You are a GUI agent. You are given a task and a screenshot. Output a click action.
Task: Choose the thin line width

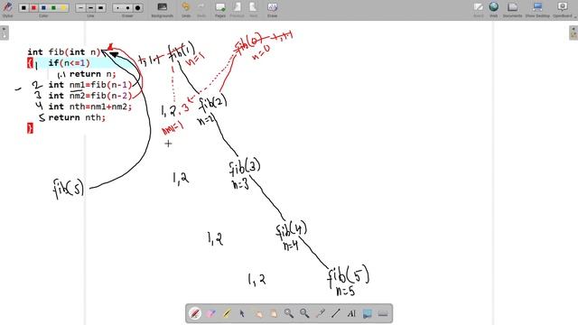pyautogui.click(x=80, y=8)
